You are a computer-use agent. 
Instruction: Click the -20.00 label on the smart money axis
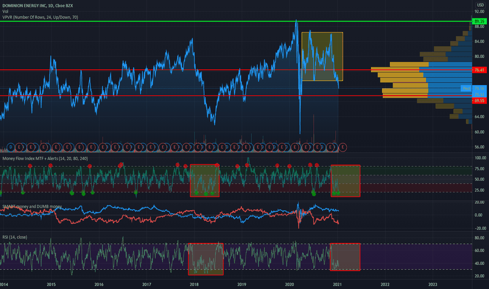(480, 229)
